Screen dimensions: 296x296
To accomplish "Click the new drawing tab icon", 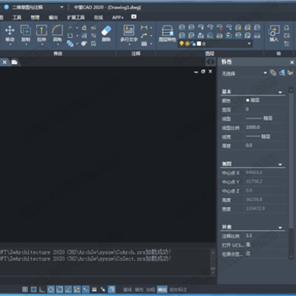I will tap(14, 62).
